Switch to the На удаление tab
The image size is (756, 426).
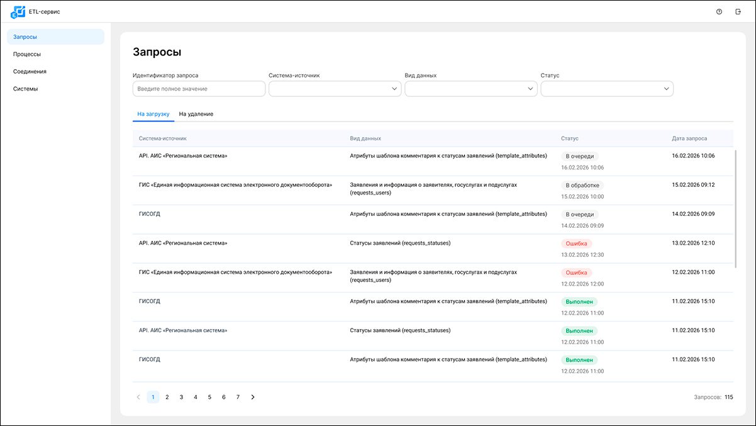pyautogui.click(x=196, y=114)
